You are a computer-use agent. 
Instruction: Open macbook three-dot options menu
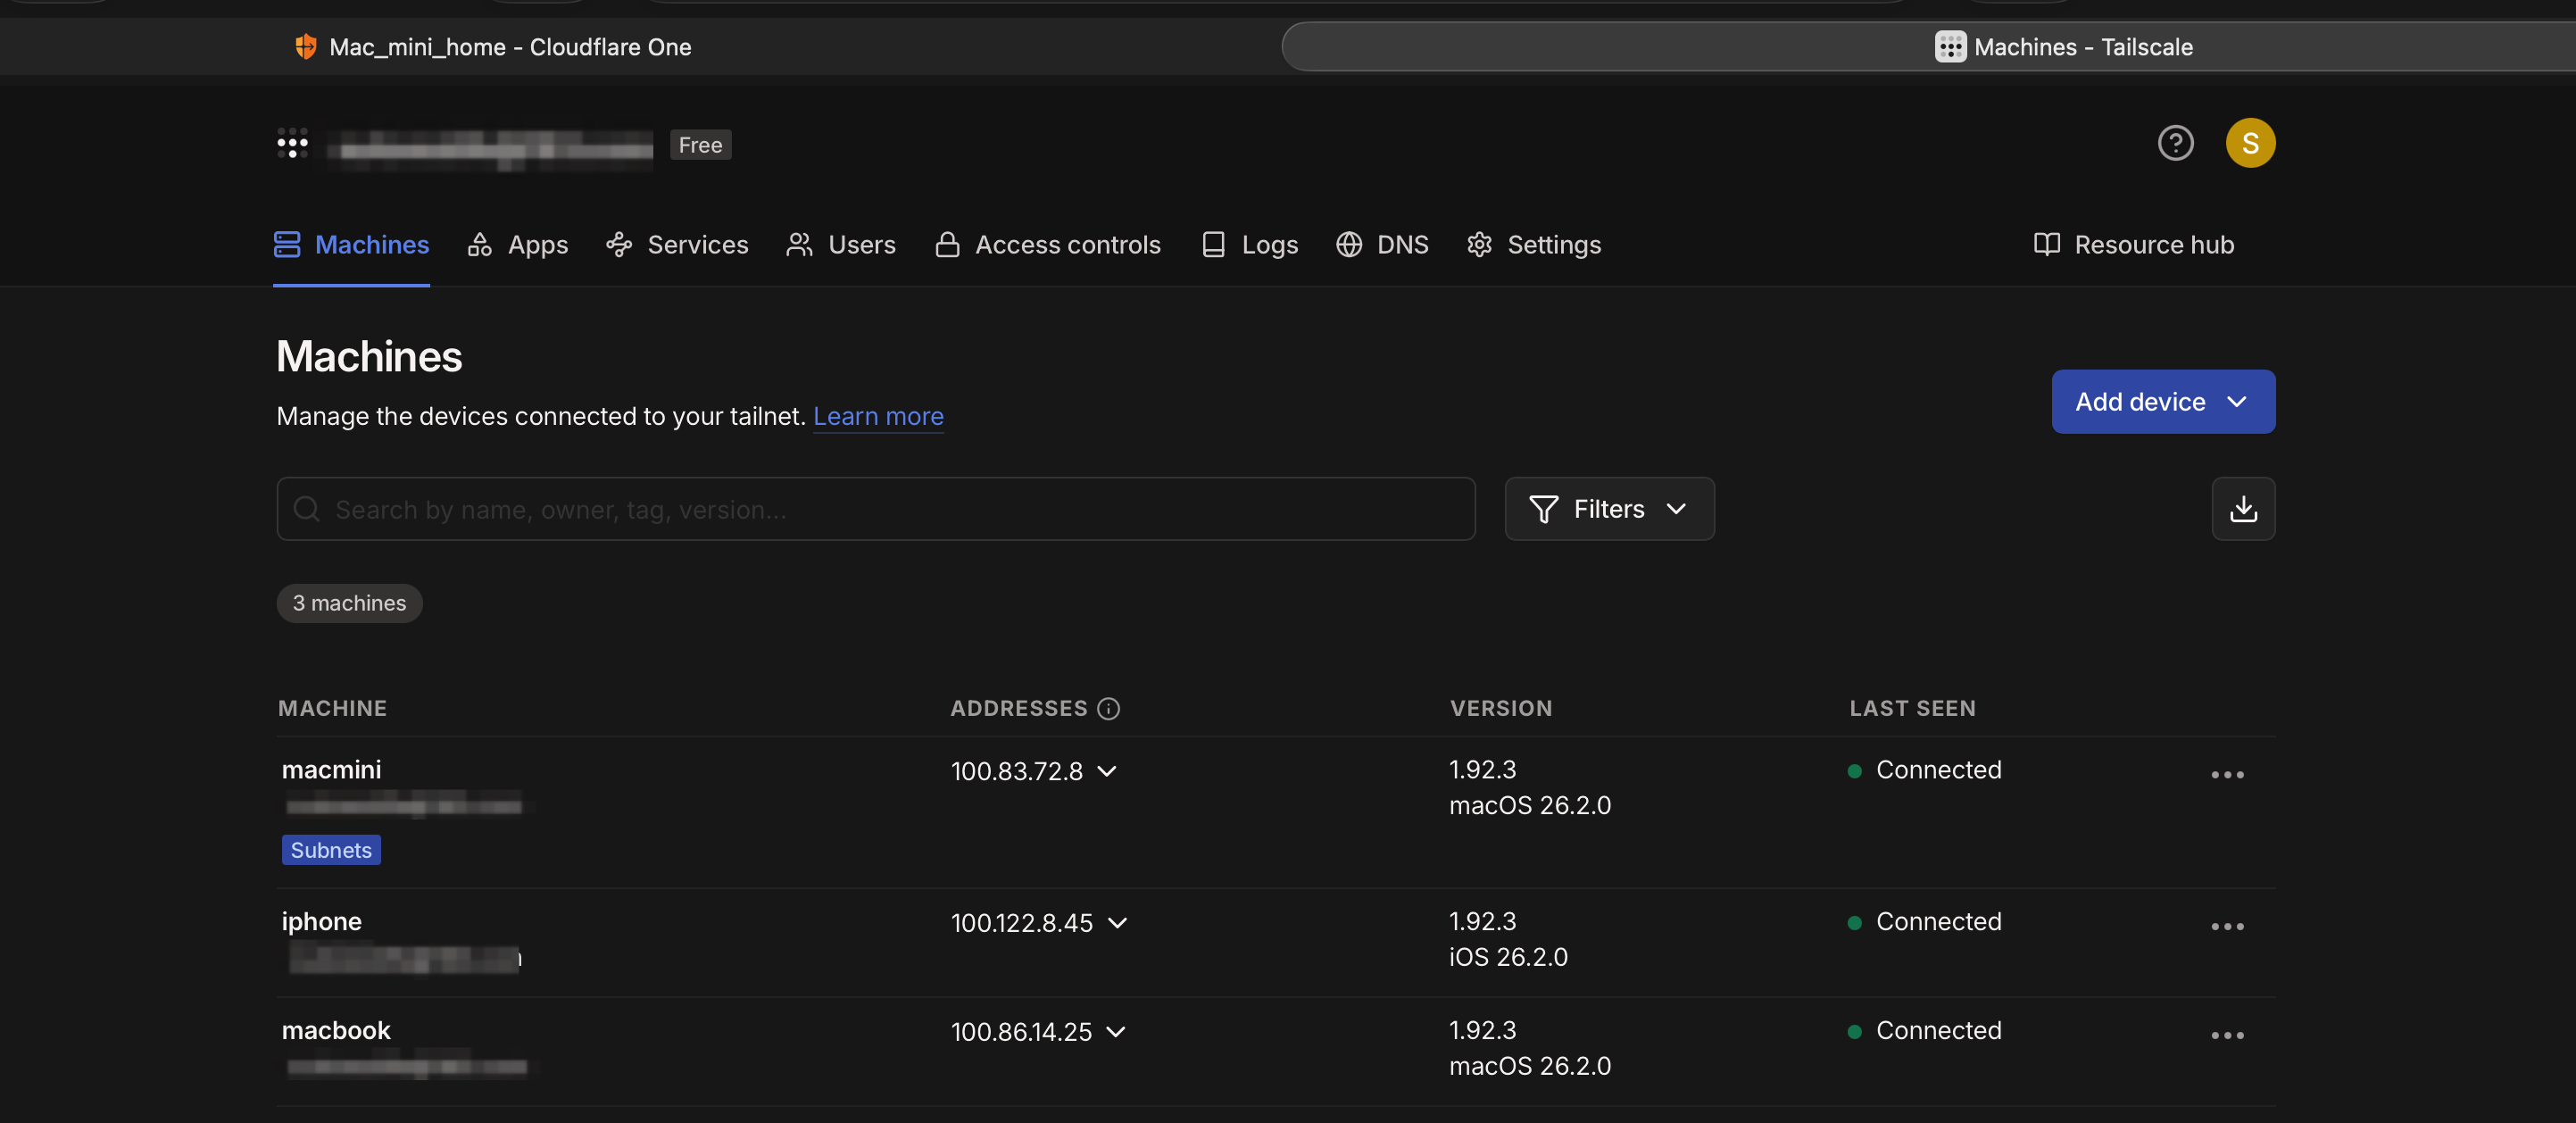click(2226, 1035)
